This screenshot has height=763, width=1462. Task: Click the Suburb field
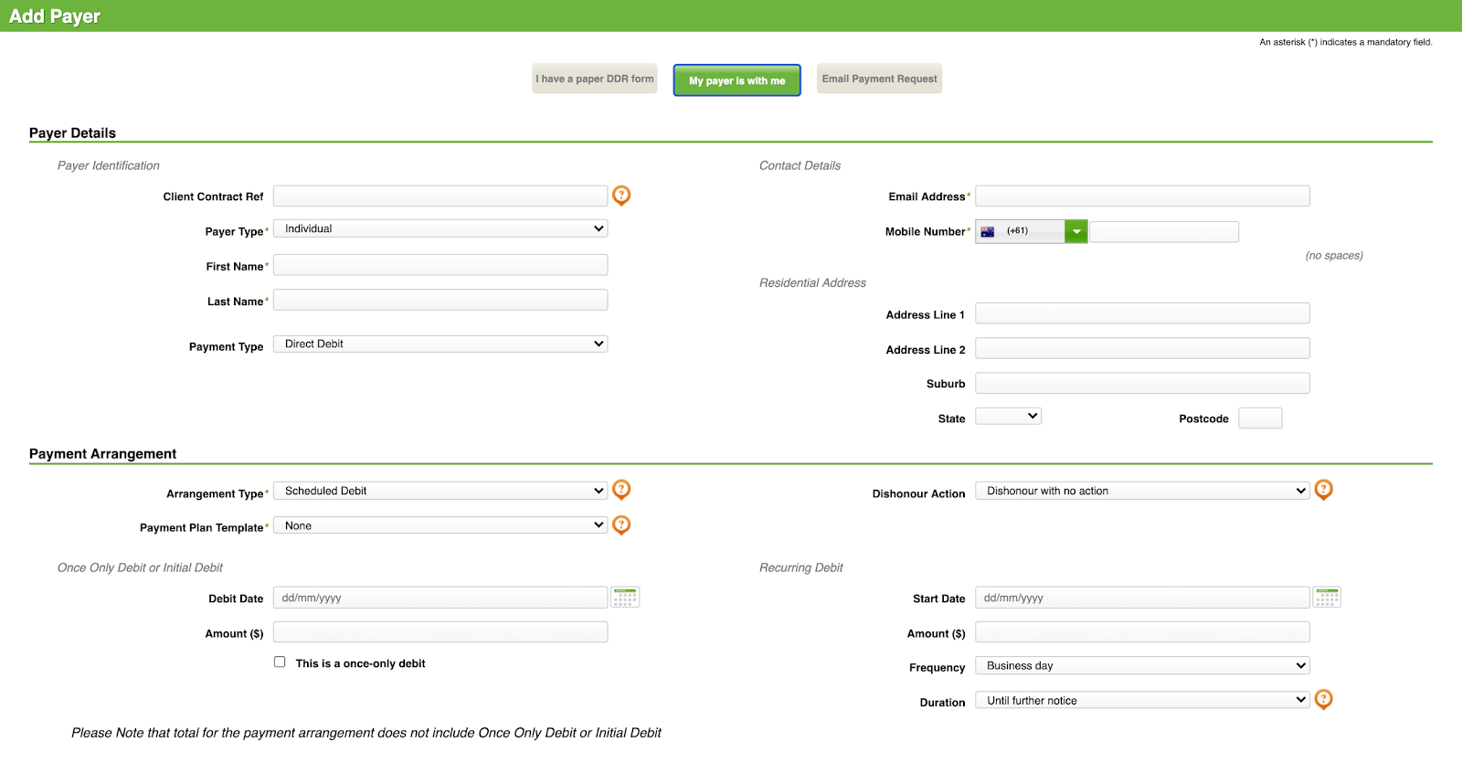point(1142,383)
